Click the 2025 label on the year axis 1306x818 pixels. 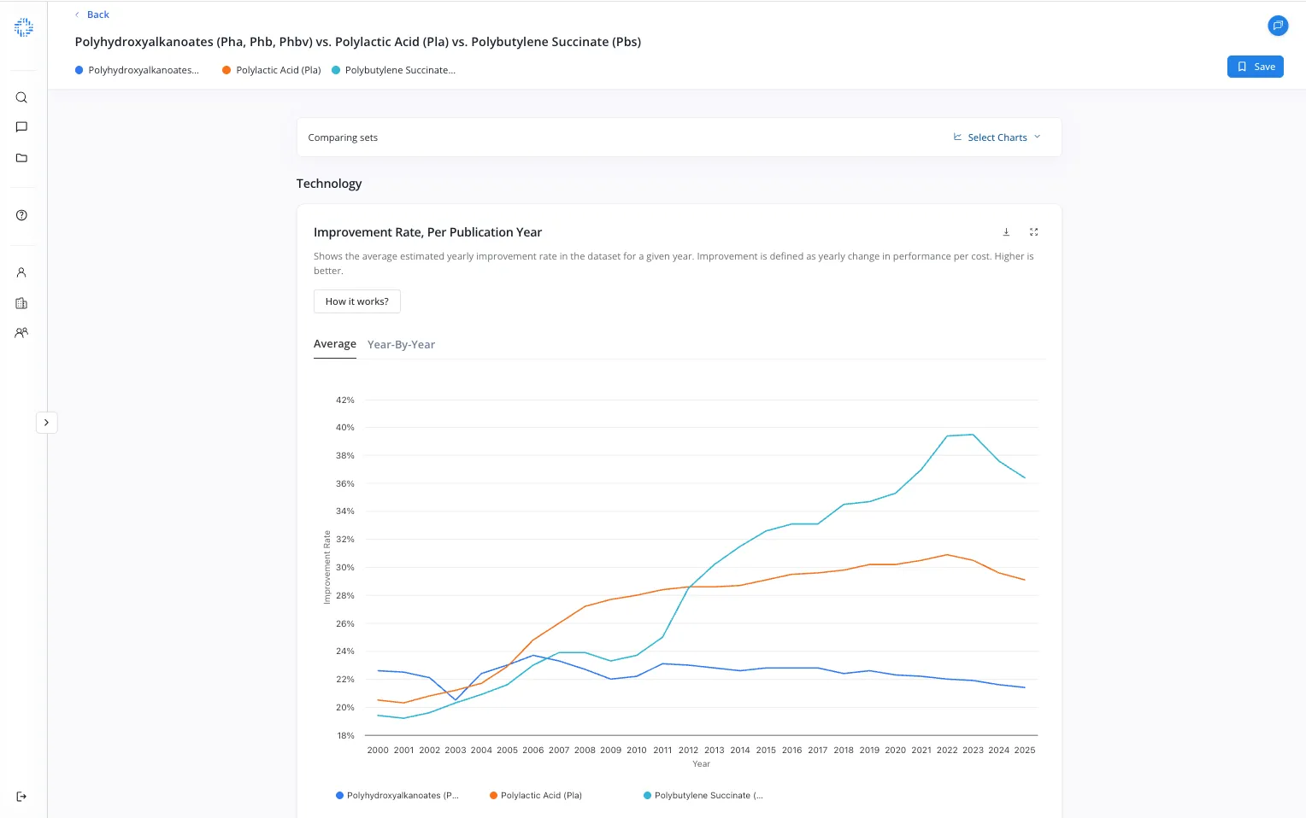1025,751
